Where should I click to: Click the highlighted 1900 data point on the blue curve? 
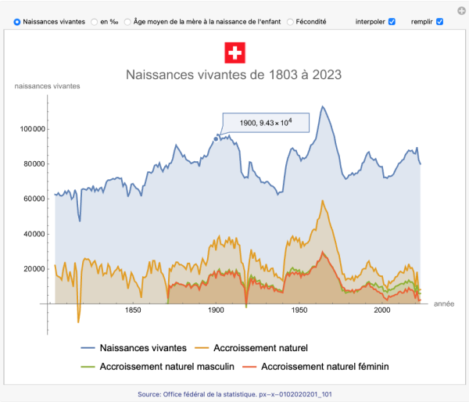[216, 139]
